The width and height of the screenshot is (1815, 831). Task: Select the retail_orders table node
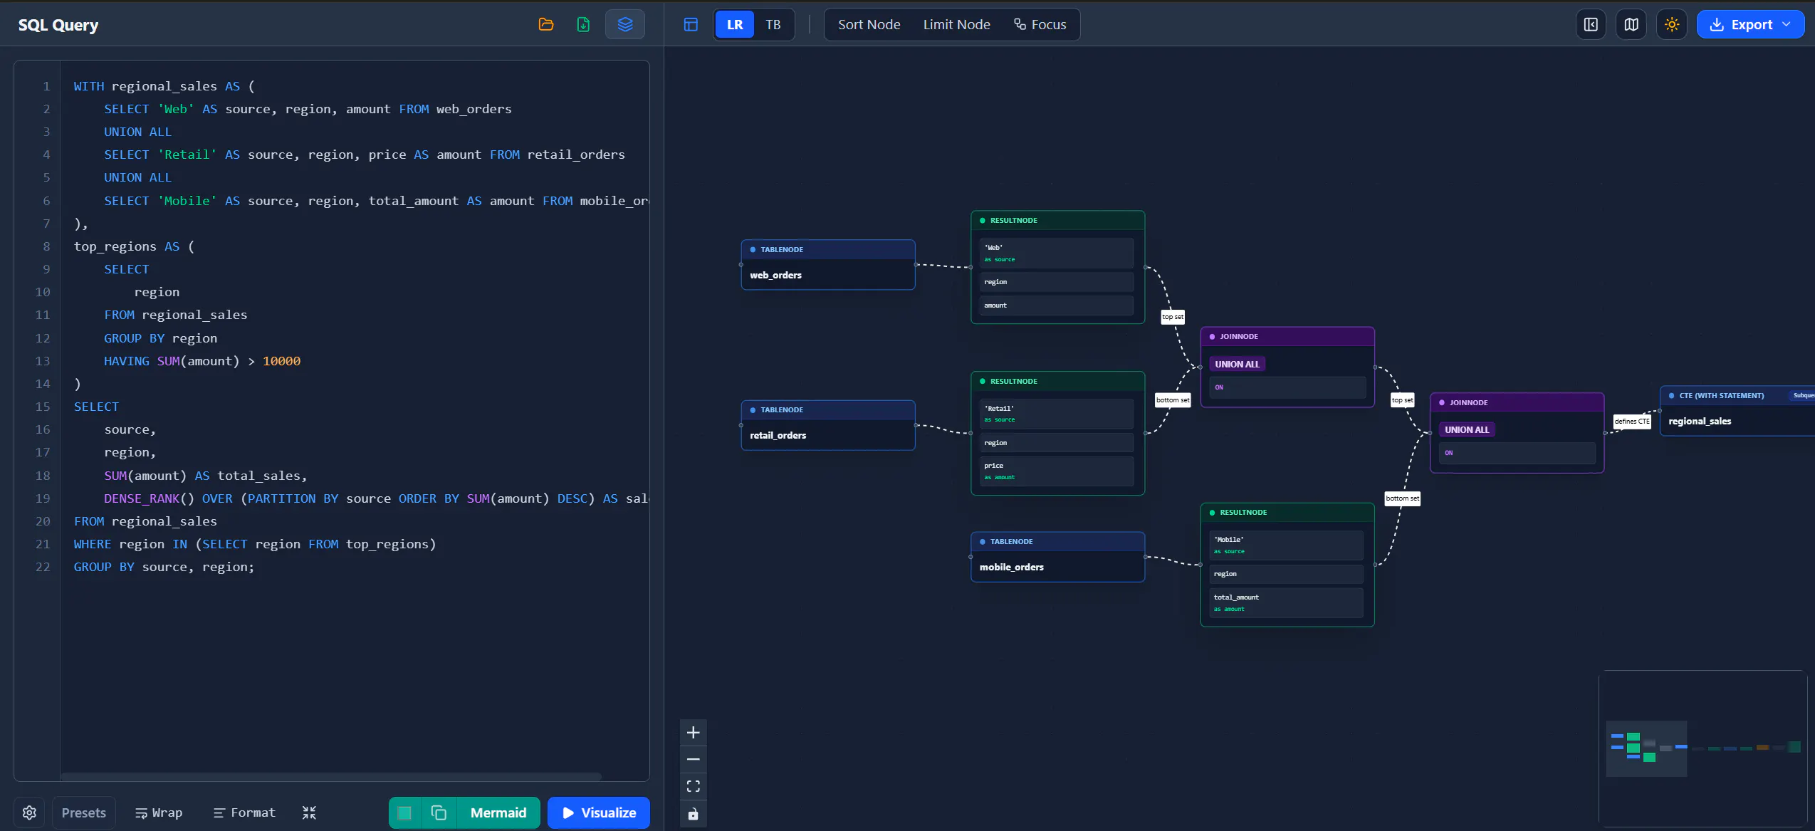tap(828, 424)
